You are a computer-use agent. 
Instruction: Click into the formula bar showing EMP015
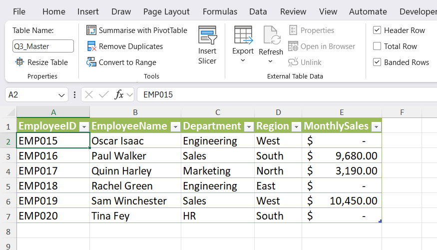pos(287,94)
